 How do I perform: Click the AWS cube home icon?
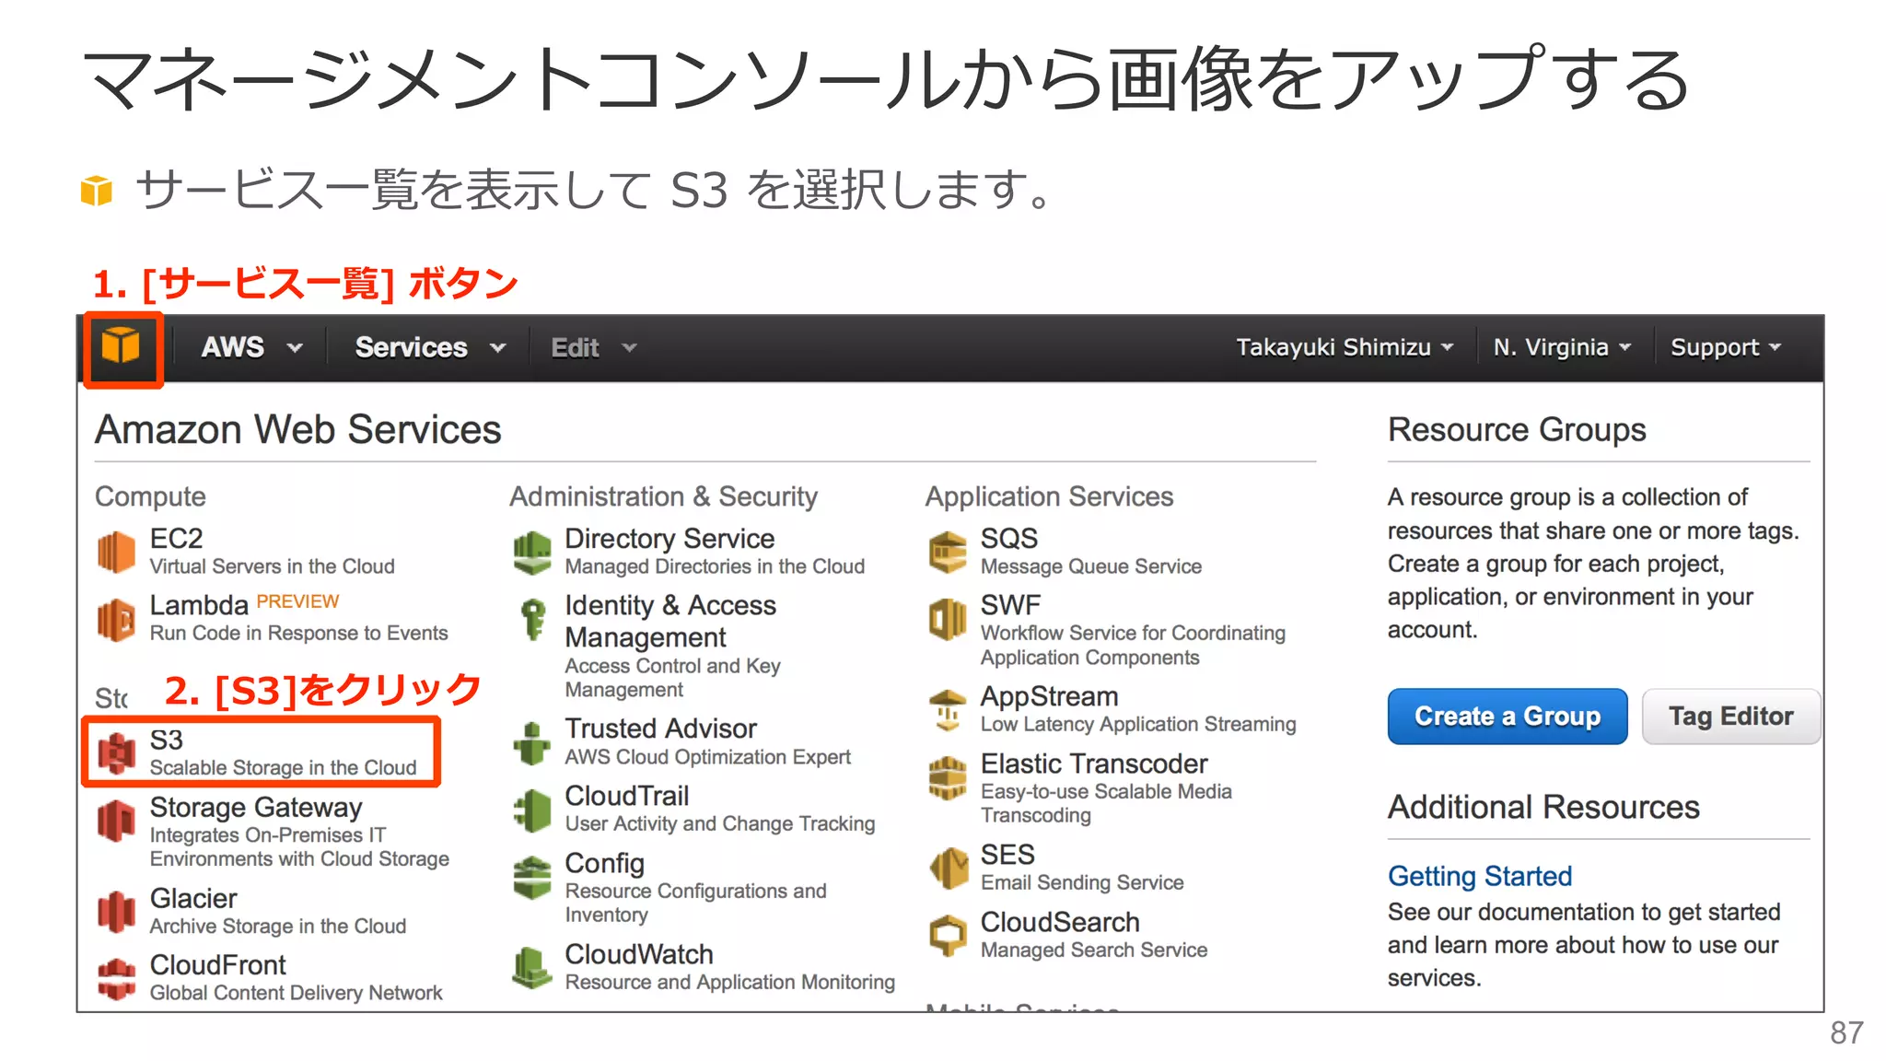point(121,346)
